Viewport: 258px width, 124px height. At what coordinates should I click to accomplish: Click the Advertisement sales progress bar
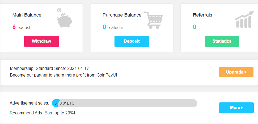[x=125, y=103]
